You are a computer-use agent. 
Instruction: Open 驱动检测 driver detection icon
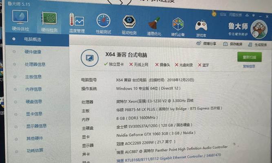tap(129, 25)
